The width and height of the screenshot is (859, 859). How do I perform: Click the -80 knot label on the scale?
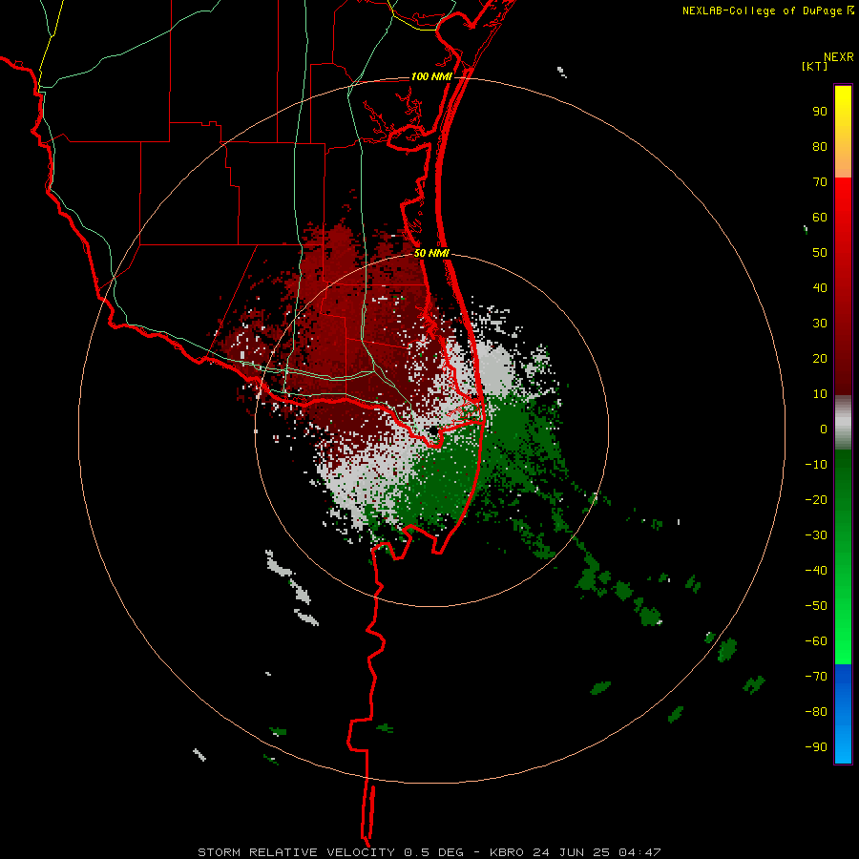(x=816, y=712)
